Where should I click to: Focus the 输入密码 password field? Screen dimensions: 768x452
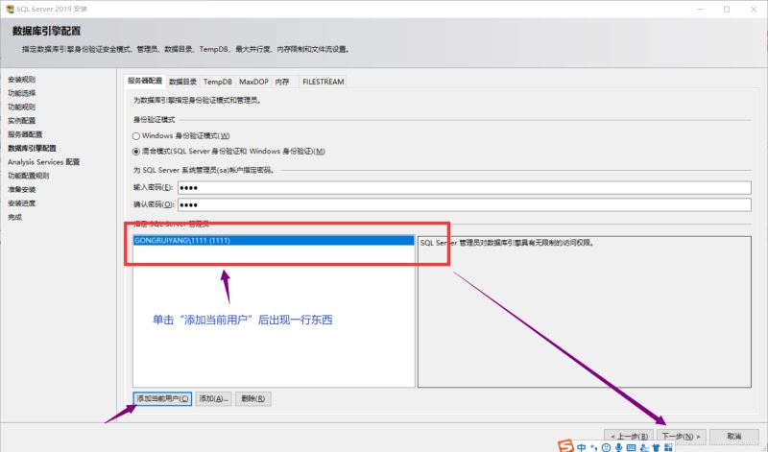tap(465, 187)
